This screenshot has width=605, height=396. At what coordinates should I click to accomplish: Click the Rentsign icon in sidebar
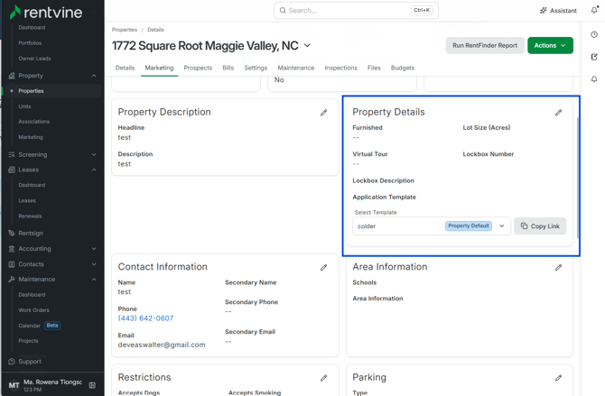point(12,233)
